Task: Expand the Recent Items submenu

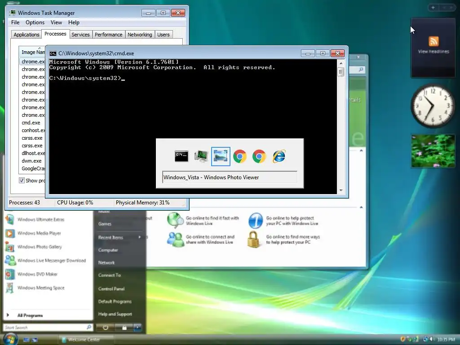Action: (x=119, y=237)
